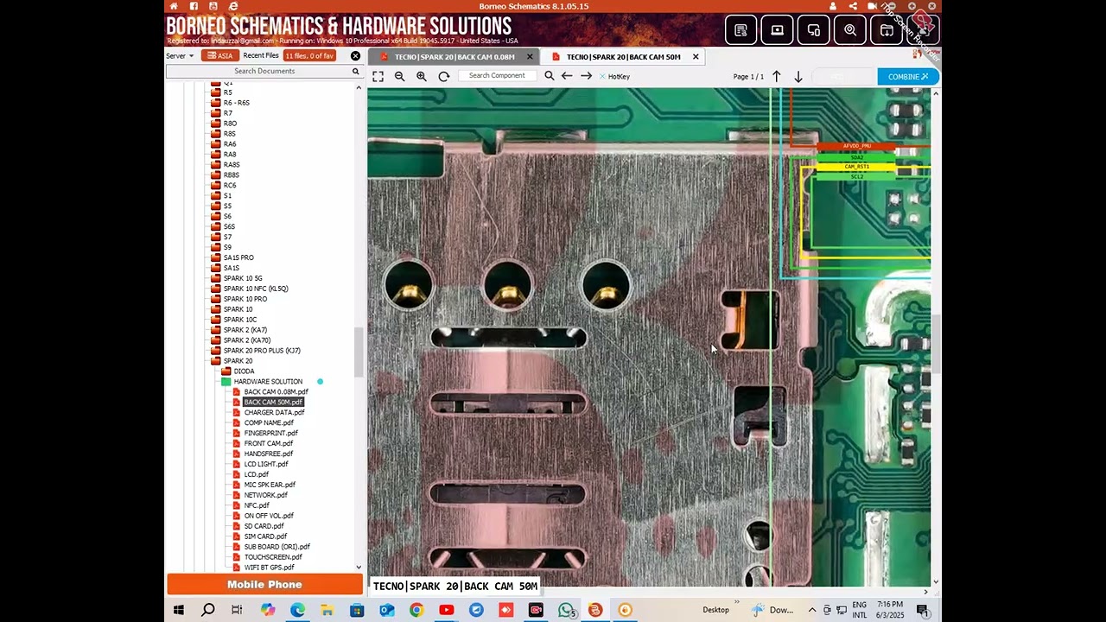Image resolution: width=1106 pixels, height=622 pixels.
Task: Show hidden system tray icons
Action: [x=811, y=610]
